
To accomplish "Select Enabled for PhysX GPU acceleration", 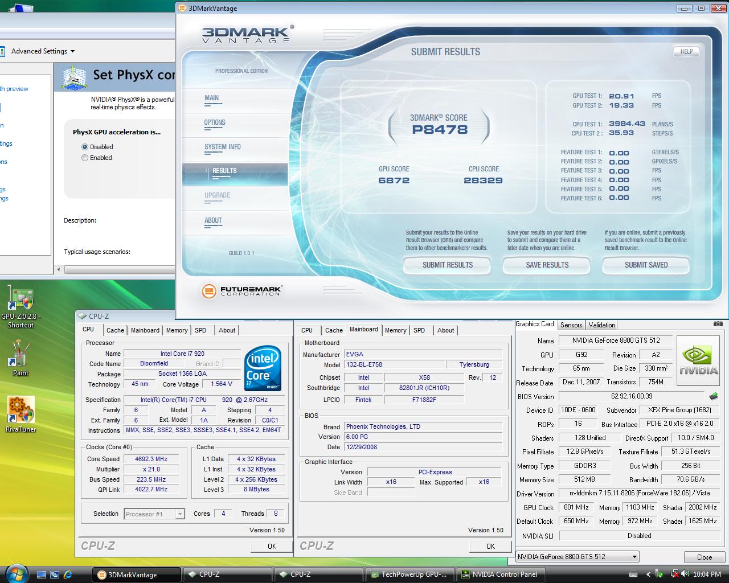I will (x=85, y=158).
